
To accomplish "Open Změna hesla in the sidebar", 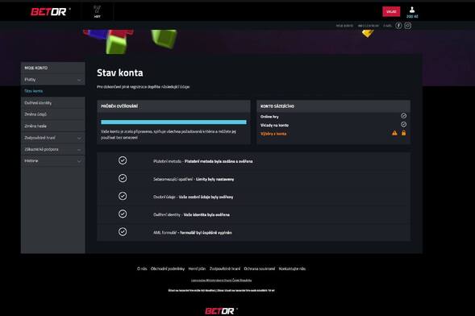I will pos(53,126).
